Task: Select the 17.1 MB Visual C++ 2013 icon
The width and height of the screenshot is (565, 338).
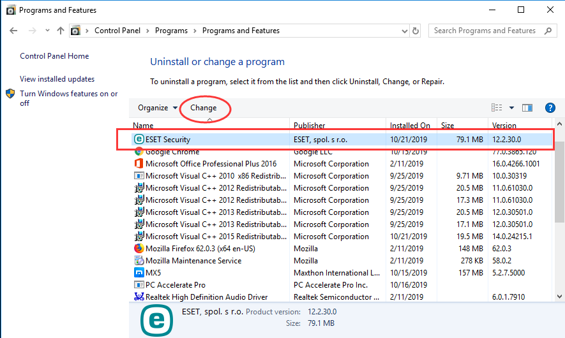Action: pos(139,224)
